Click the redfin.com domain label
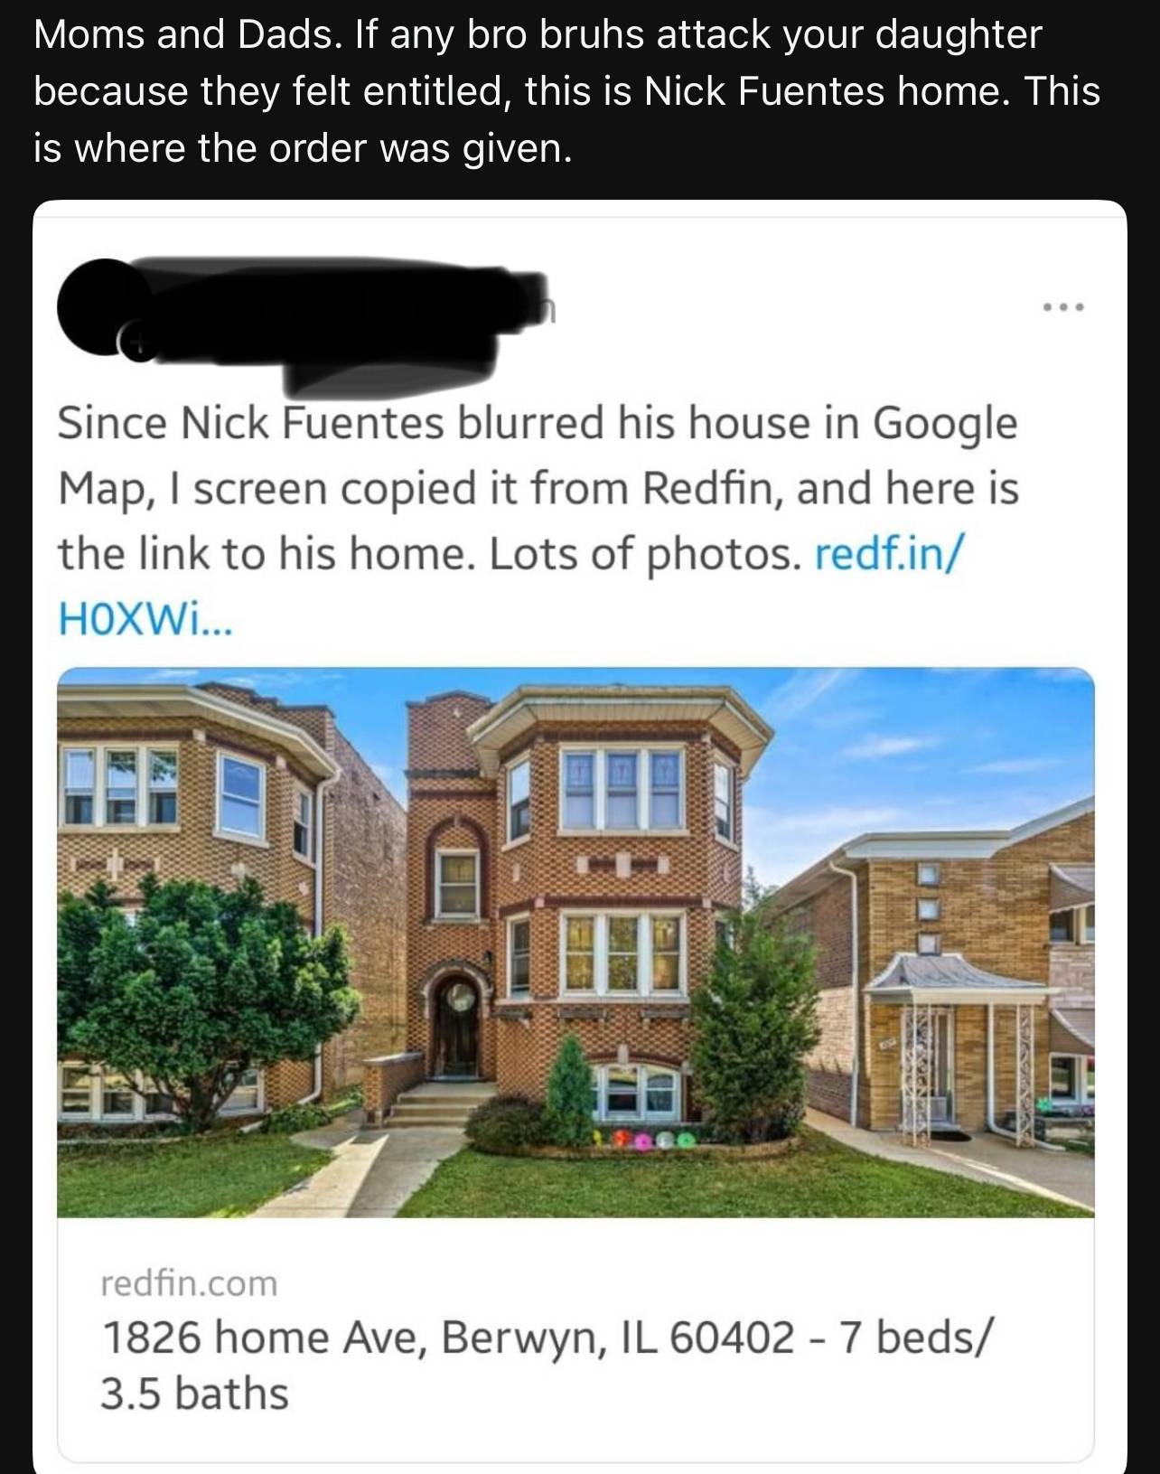This screenshot has width=1160, height=1474. point(189,1282)
